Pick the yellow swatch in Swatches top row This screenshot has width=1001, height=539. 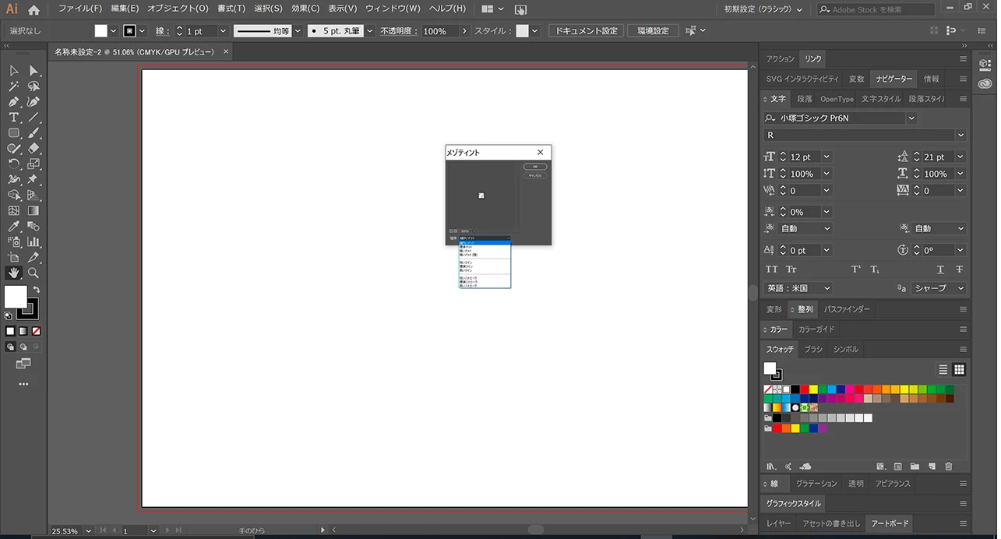pyautogui.click(x=813, y=389)
